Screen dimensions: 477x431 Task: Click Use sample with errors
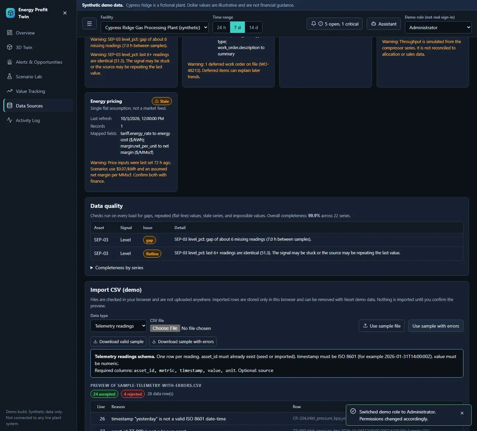click(x=436, y=326)
